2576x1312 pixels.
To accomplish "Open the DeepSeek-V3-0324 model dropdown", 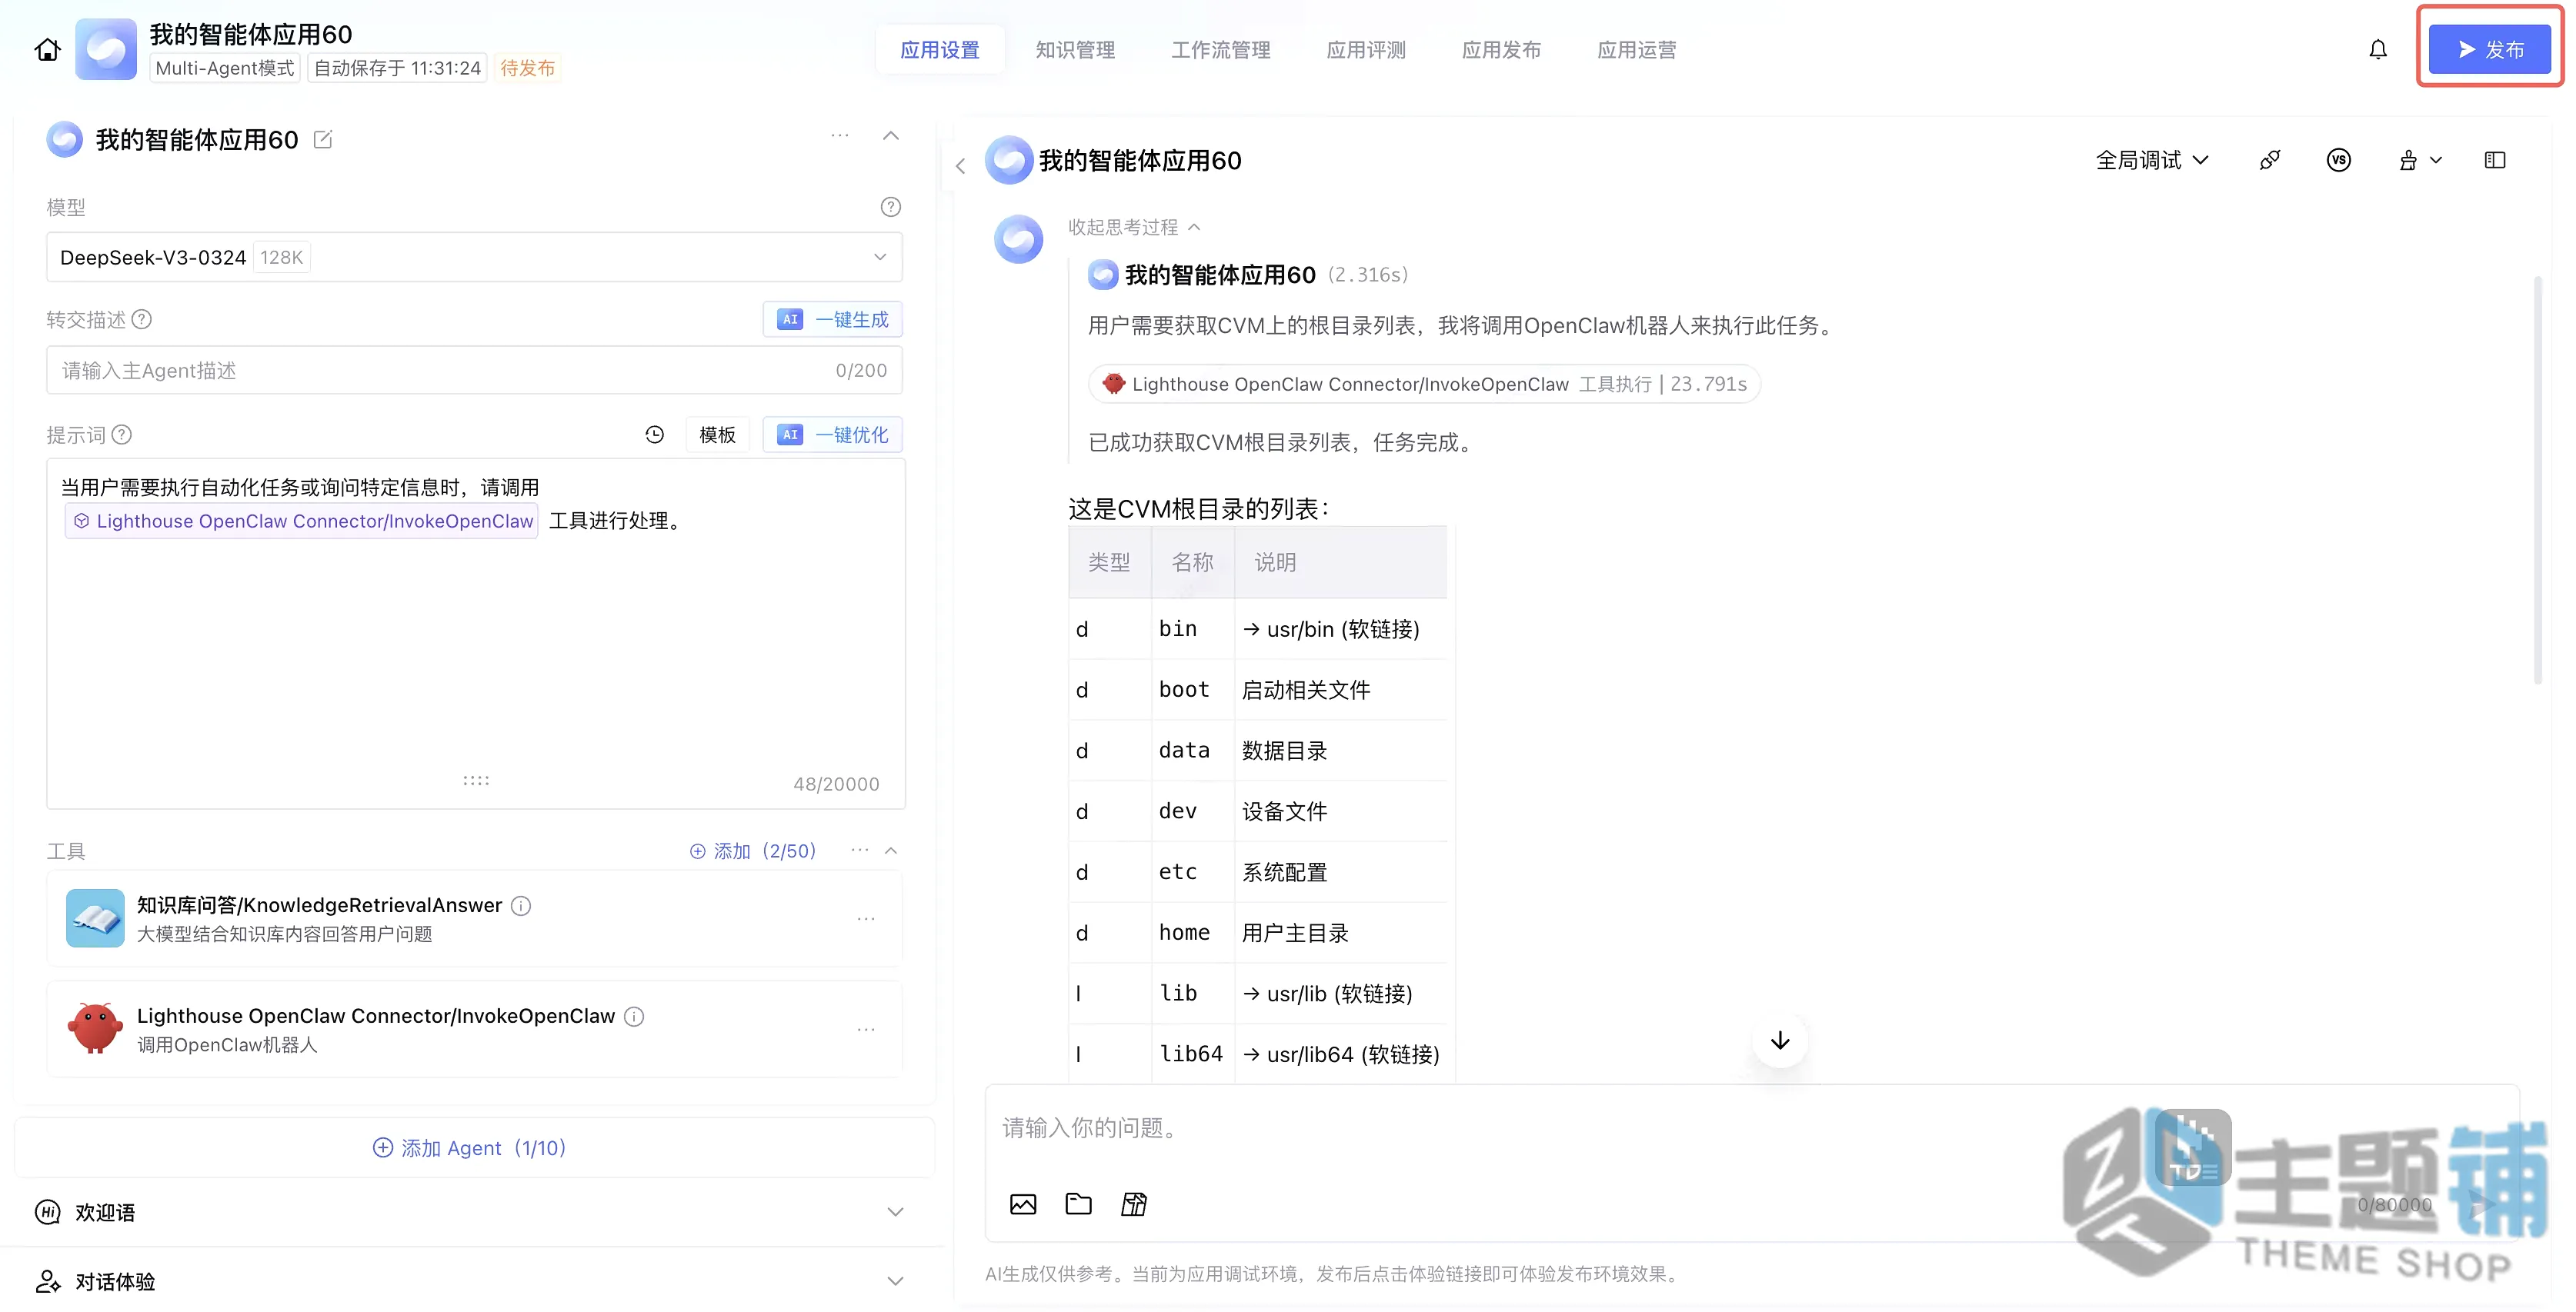I will [474, 257].
